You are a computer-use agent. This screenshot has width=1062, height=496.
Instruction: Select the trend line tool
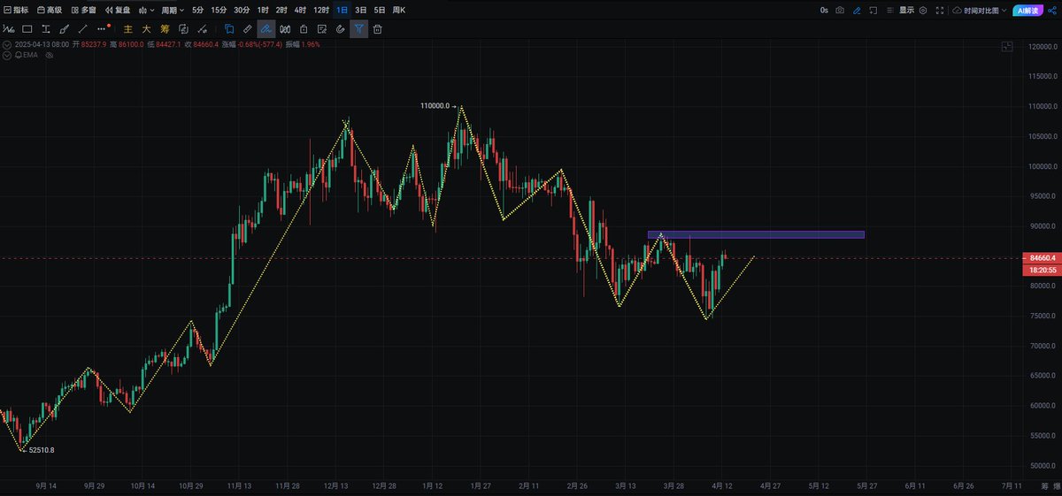(82, 28)
